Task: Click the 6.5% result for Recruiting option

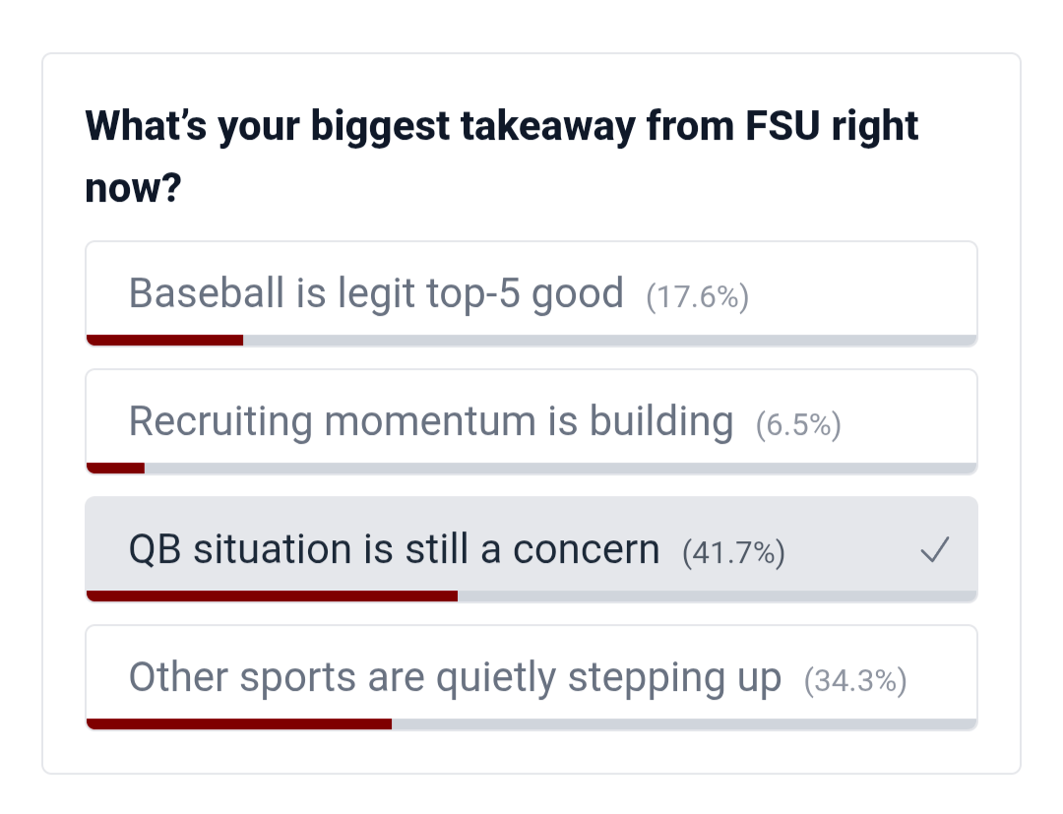Action: tap(798, 425)
